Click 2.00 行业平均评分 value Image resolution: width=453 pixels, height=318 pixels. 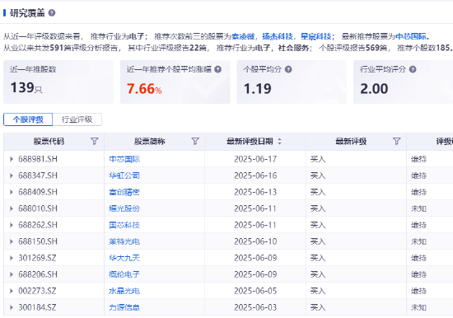pyautogui.click(x=374, y=88)
